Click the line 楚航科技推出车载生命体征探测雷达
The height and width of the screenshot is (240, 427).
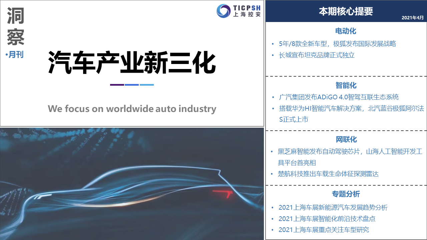coord(328,174)
